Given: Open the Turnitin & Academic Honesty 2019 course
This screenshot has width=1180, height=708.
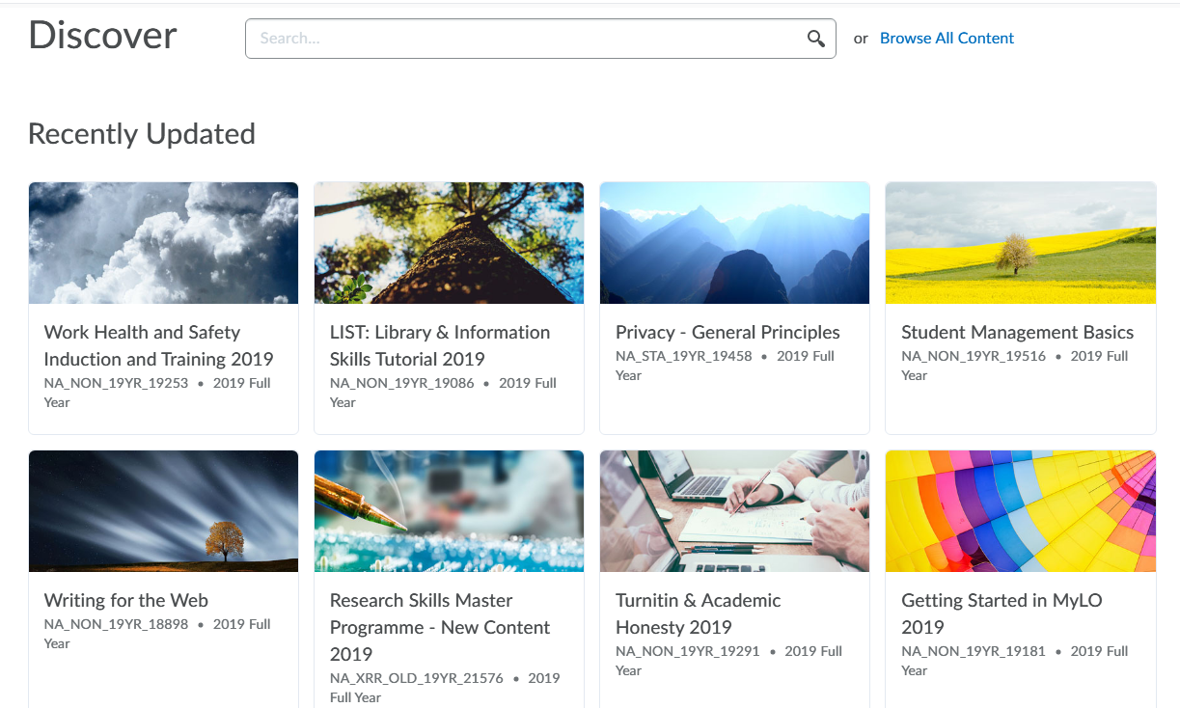Looking at the screenshot, I should tap(699, 613).
